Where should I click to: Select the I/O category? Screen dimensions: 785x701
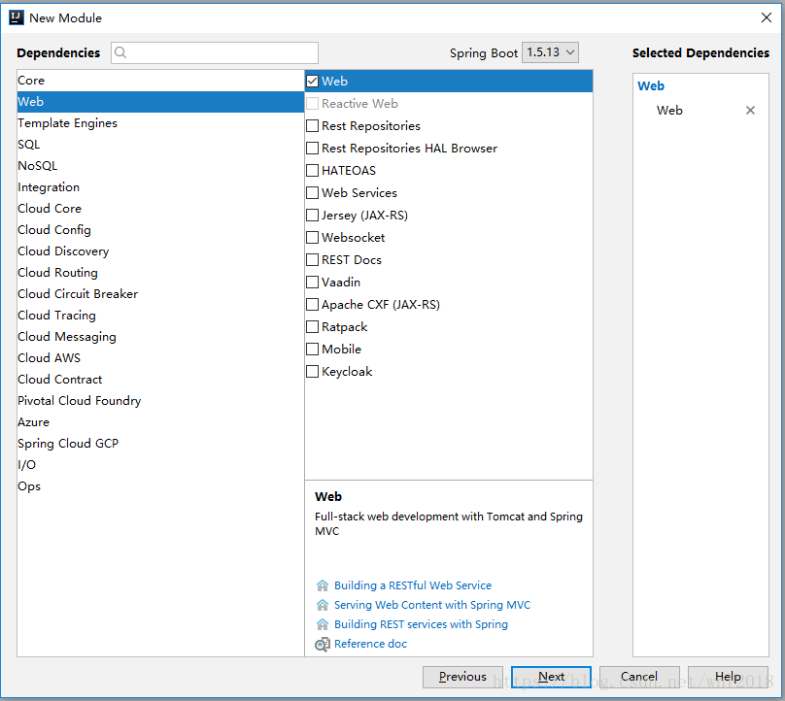click(x=160, y=465)
